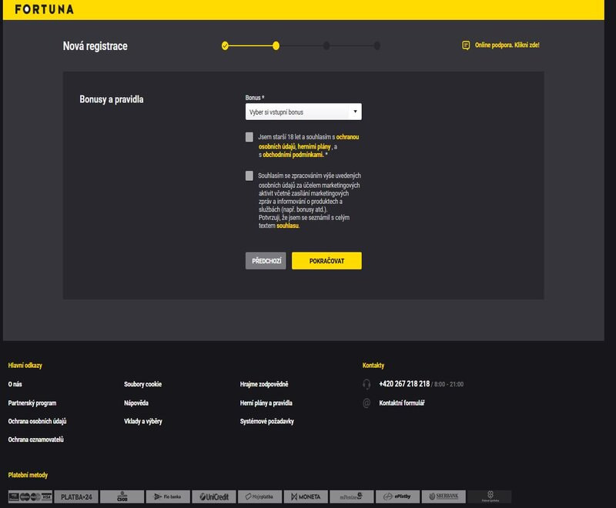The width and height of the screenshot is (616, 508).
Task: Click the completed first registration step
Action: [225, 45]
